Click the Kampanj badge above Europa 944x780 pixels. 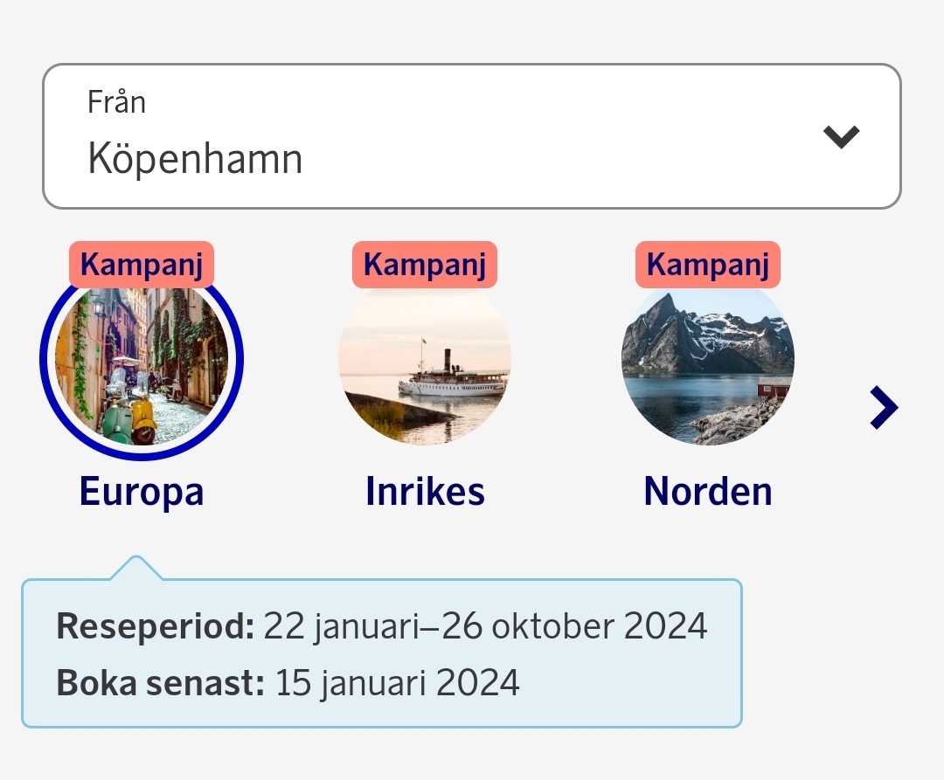142,264
